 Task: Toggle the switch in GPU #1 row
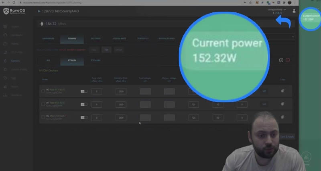[84, 105]
